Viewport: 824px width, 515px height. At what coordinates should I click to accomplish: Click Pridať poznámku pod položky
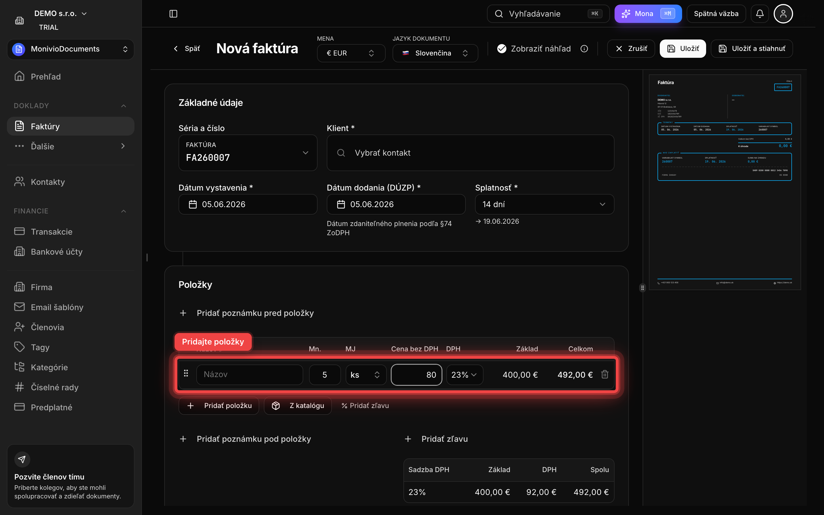tap(245, 439)
